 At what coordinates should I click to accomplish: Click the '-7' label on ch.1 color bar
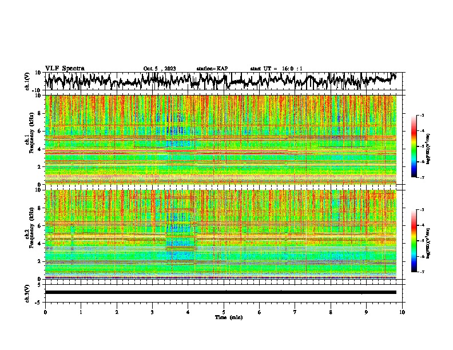(422, 177)
